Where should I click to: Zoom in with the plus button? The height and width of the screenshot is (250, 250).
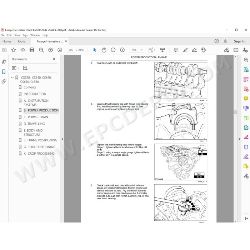point(122,50)
